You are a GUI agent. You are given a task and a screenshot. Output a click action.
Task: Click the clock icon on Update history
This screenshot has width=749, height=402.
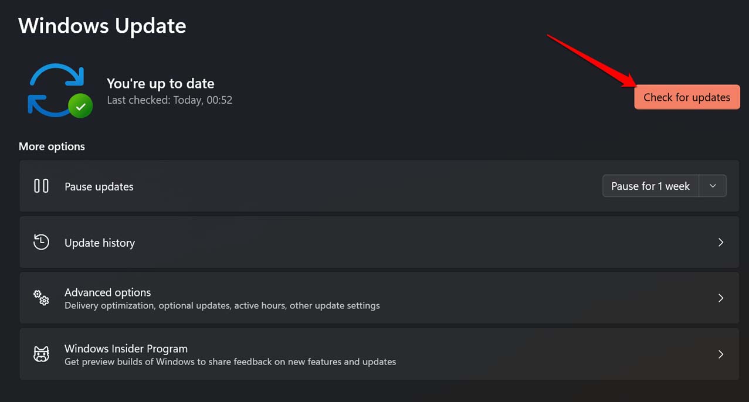click(41, 241)
